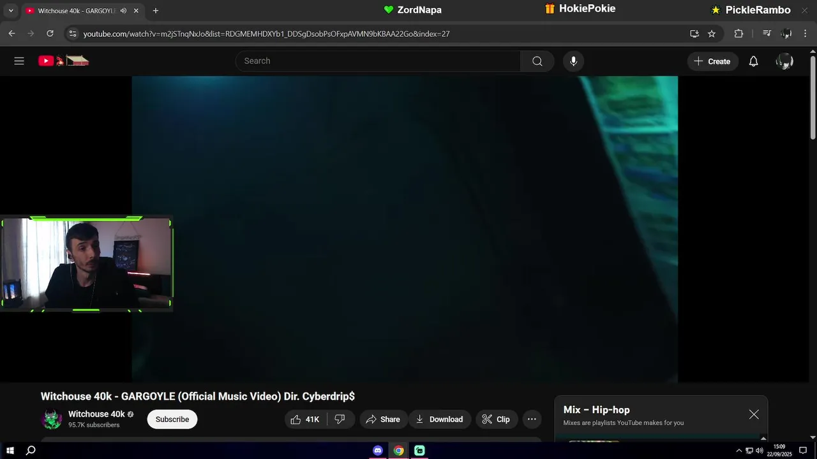Screen dimensions: 817x459
Task: Click the Clip button
Action: pyautogui.click(x=496, y=419)
